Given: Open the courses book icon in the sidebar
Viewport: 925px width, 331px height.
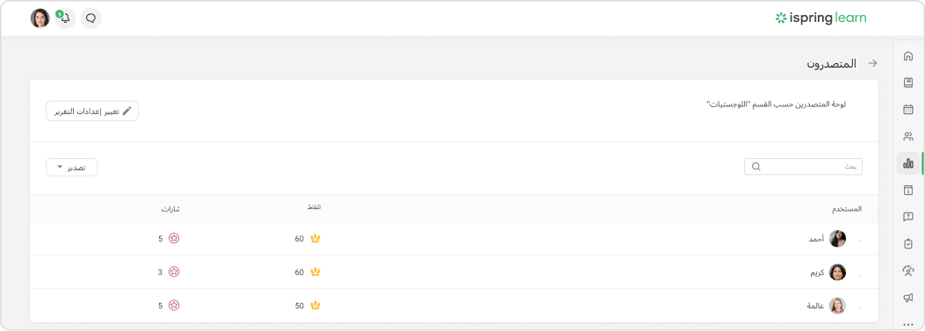Looking at the screenshot, I should point(908,83).
